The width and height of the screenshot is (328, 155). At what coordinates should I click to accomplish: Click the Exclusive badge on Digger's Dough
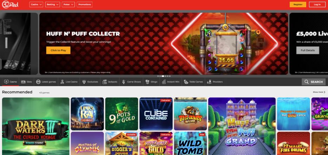point(131,135)
